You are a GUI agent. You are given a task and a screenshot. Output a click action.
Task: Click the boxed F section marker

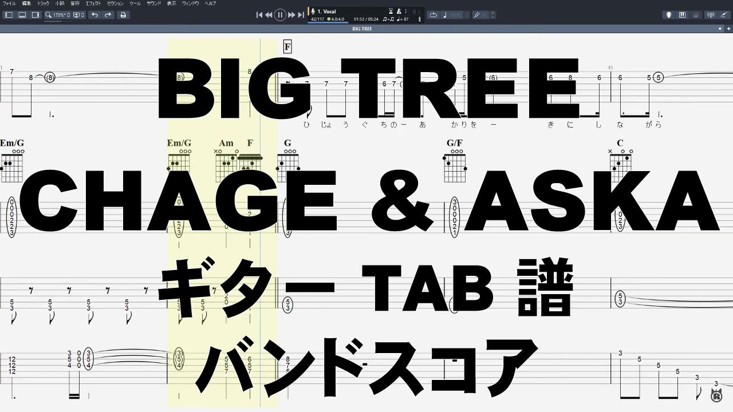(287, 47)
